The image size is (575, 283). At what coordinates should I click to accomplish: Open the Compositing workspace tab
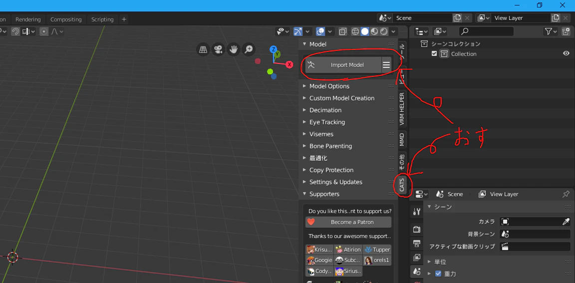coord(66,19)
